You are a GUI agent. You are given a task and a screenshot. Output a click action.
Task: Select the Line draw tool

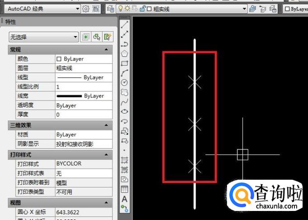125,24
